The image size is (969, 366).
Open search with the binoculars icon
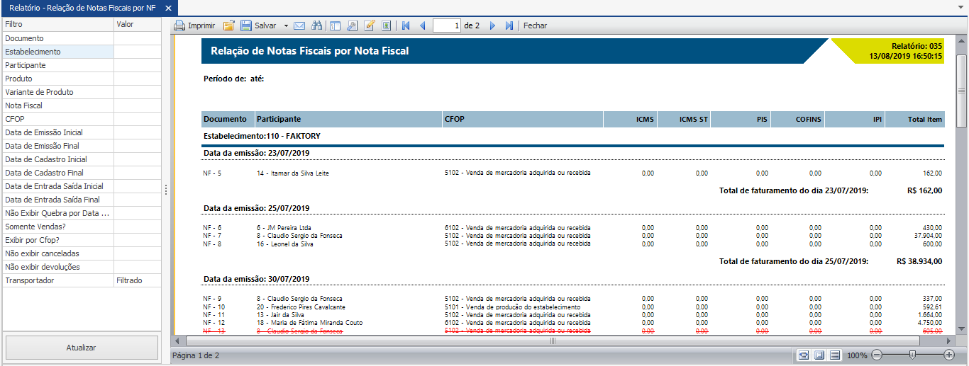pos(316,25)
